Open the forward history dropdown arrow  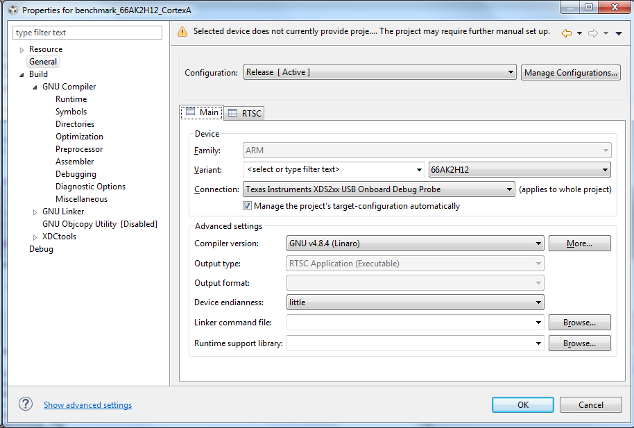point(606,33)
